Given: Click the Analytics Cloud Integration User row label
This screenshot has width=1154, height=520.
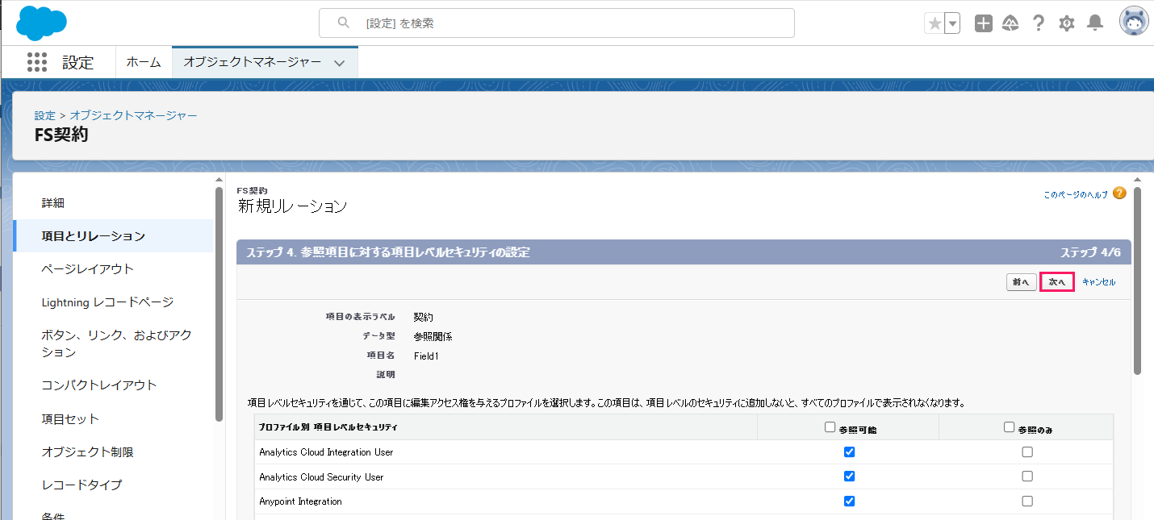Looking at the screenshot, I should [326, 452].
